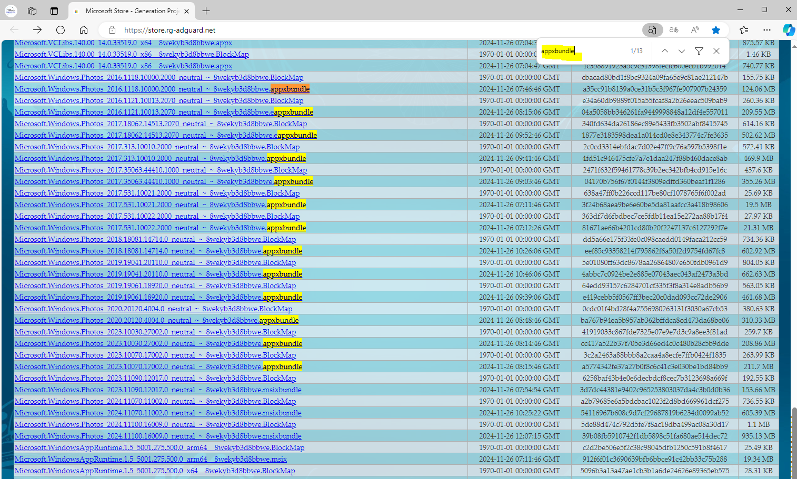Start Read aloud icon in address bar

[x=695, y=30]
